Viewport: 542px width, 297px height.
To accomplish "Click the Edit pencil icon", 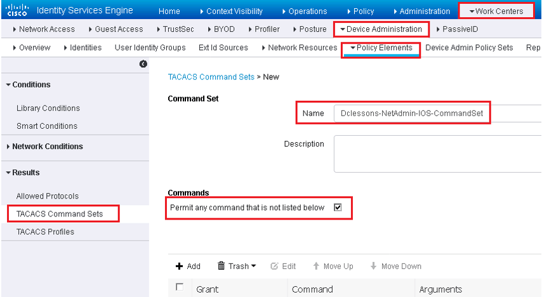I will click(274, 266).
